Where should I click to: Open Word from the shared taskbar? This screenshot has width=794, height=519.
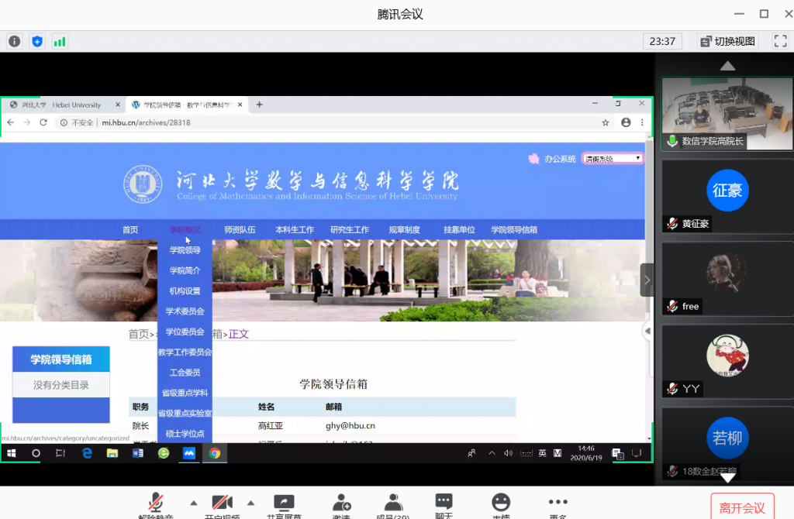(138, 453)
